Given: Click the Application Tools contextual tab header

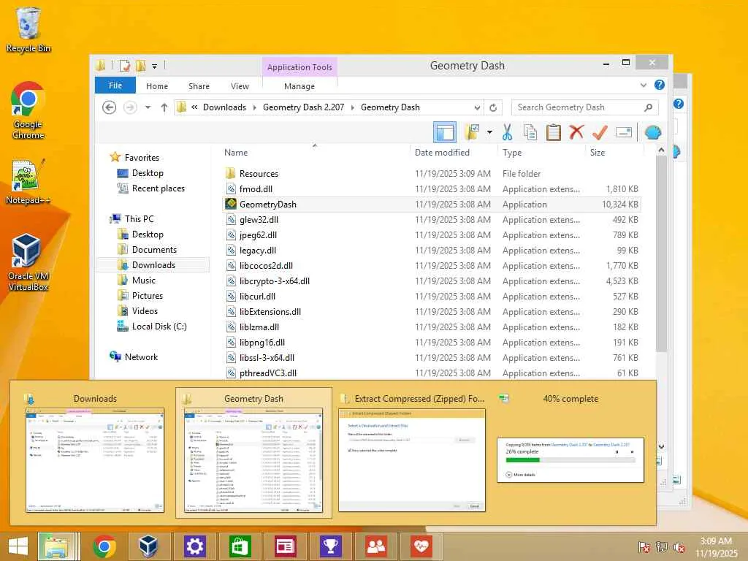Looking at the screenshot, I should coord(299,67).
